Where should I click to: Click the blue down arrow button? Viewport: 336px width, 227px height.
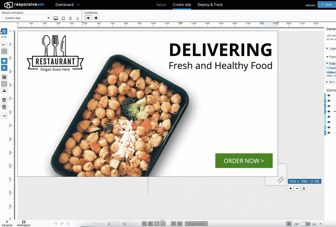click(4, 68)
